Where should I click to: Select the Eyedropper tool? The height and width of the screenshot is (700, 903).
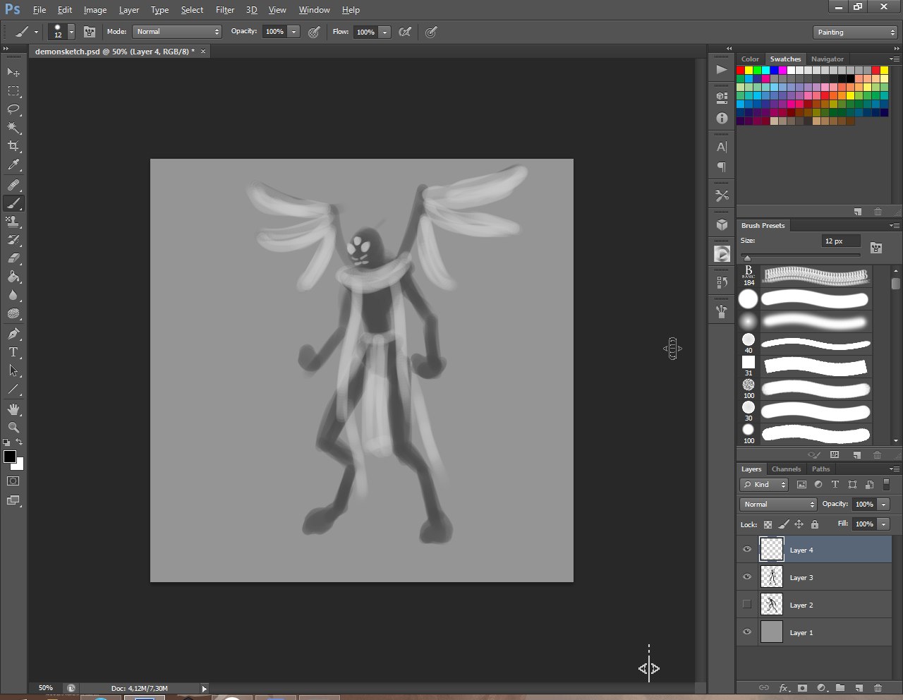tap(13, 165)
